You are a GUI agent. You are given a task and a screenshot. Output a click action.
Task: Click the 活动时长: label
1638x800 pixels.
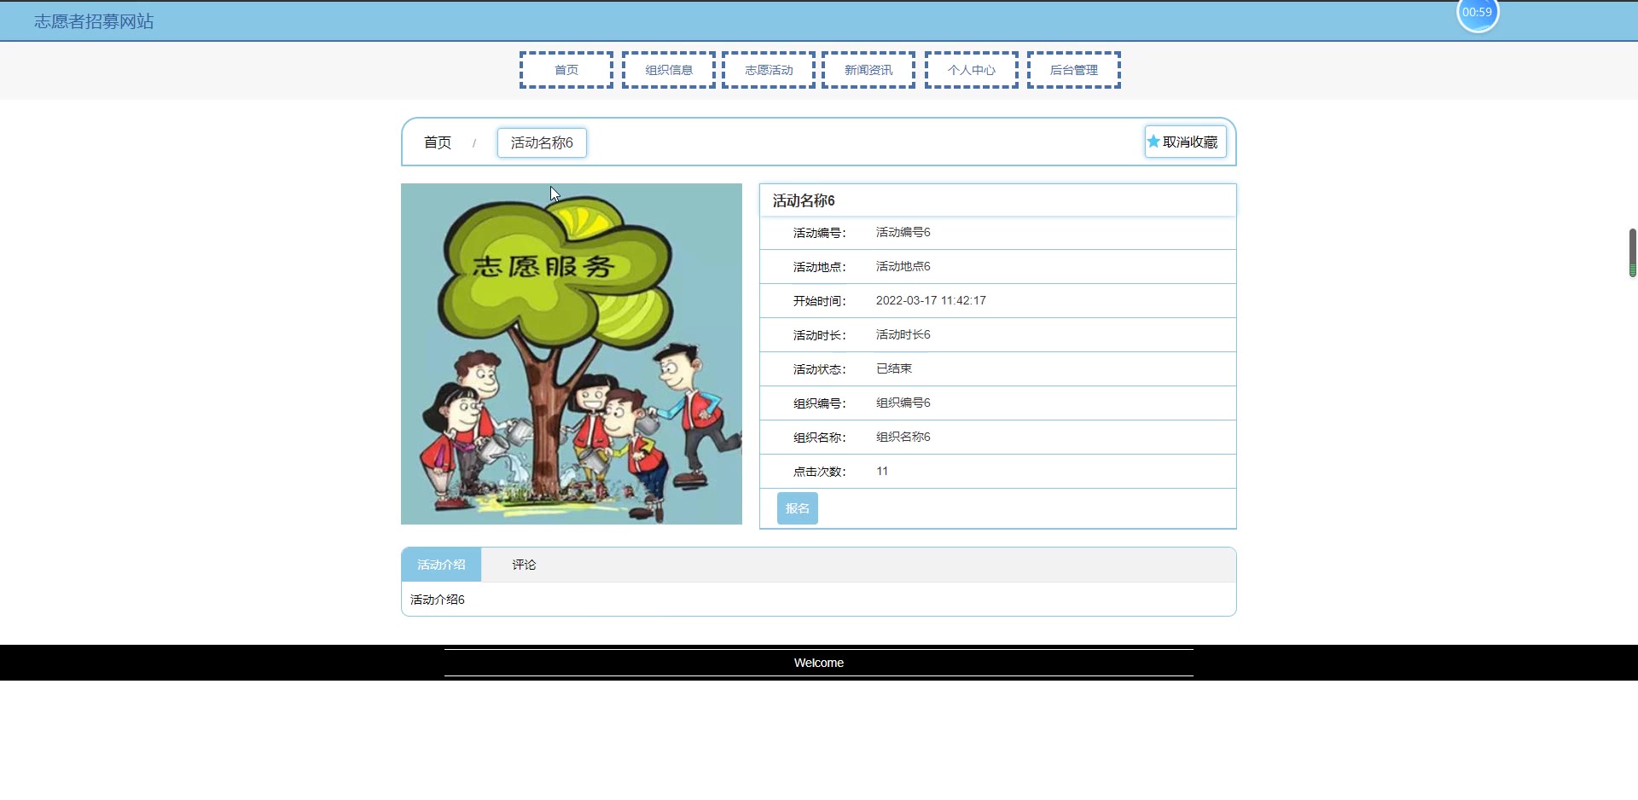819,335
